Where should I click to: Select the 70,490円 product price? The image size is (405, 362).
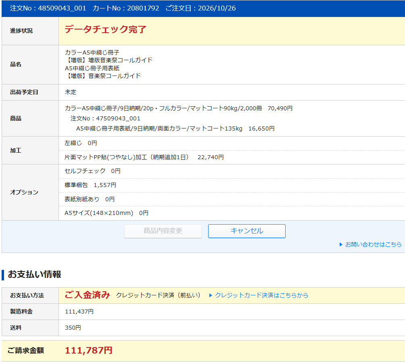tap(280, 108)
